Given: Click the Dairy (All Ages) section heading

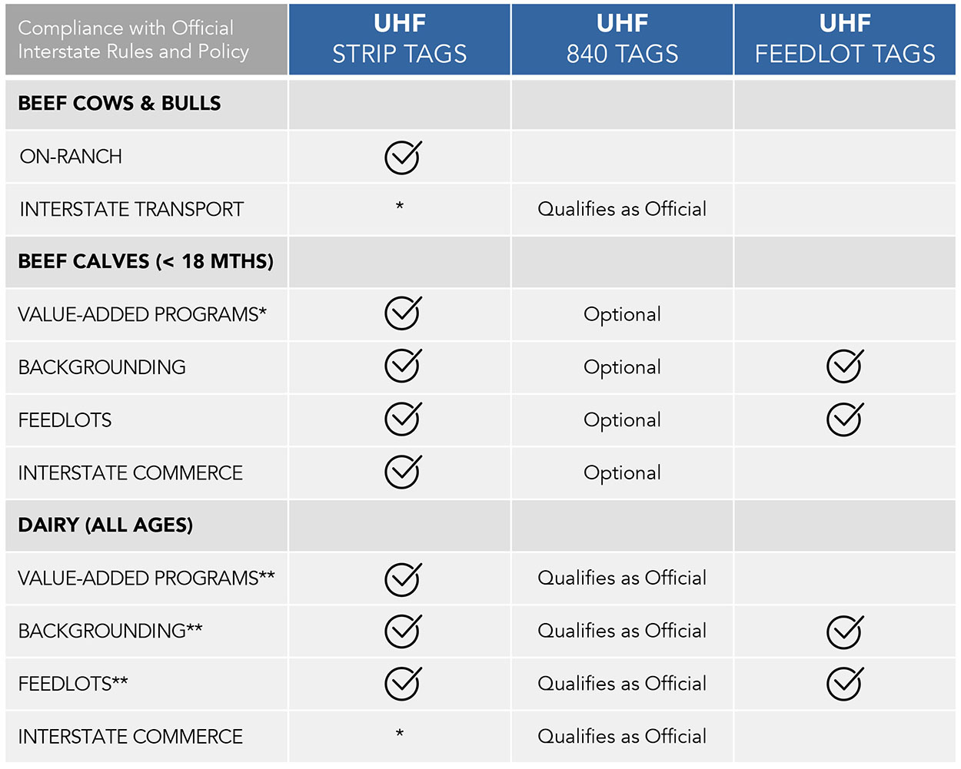Looking at the screenshot, I should tap(105, 525).
